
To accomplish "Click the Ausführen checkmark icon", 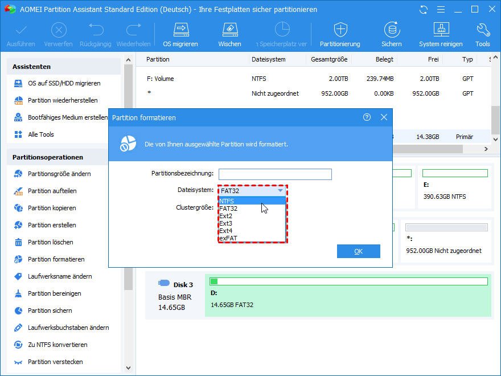I will [21, 30].
